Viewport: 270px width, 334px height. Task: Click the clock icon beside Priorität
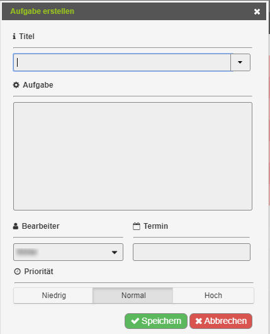point(17,272)
